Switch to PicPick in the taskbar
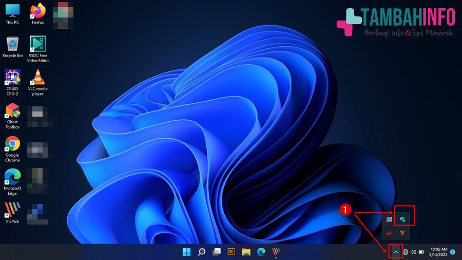 coord(276,252)
